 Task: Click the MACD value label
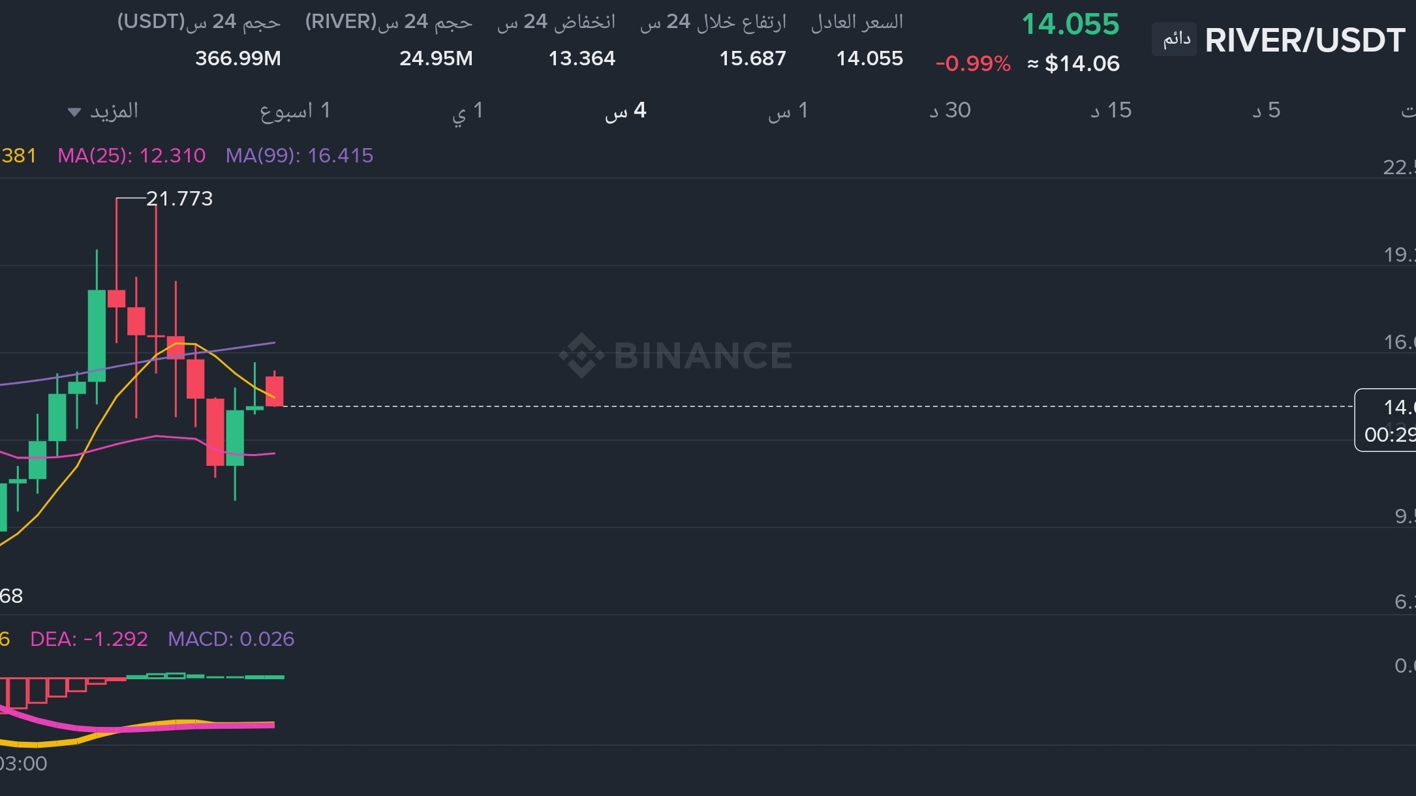tap(231, 639)
